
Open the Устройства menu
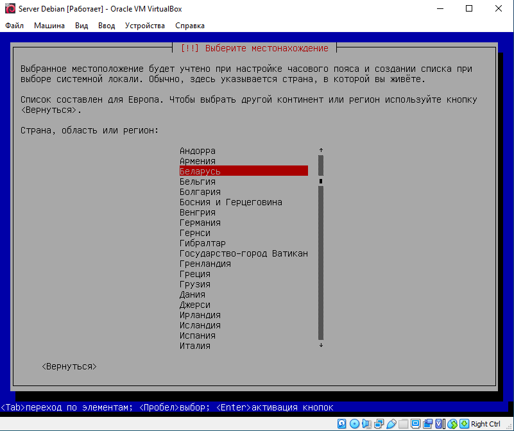(144, 26)
